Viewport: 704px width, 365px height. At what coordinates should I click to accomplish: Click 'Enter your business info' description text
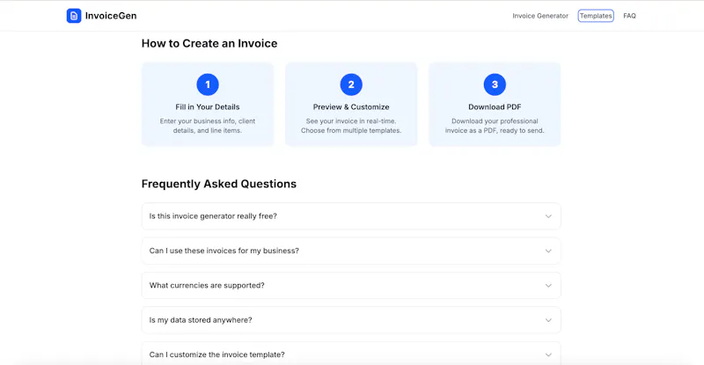[x=208, y=126]
